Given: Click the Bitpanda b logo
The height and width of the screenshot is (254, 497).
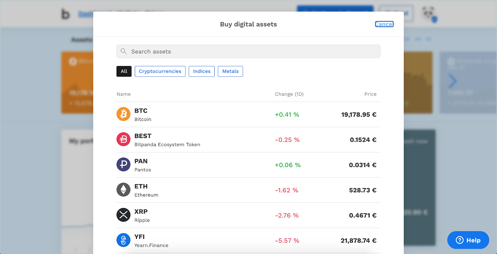Looking at the screenshot, I should click(x=66, y=14).
